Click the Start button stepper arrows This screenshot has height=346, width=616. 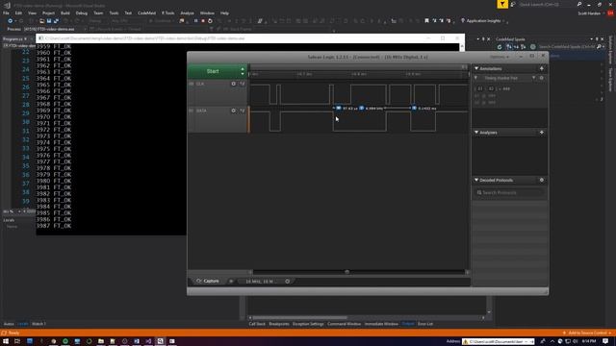(243, 71)
